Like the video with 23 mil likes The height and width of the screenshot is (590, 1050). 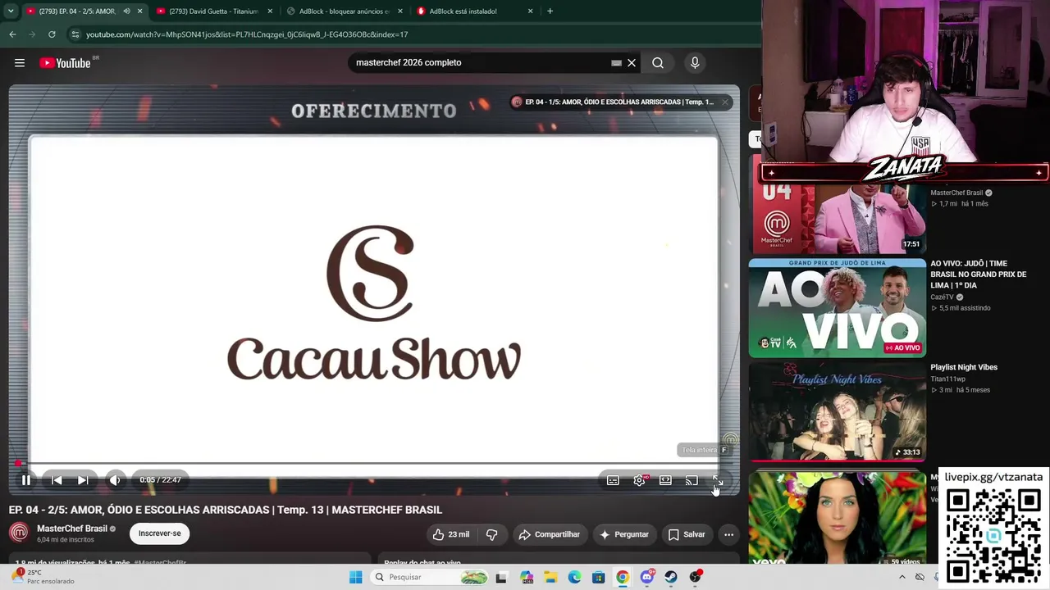451,534
